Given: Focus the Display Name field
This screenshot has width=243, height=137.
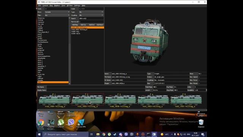Looking at the screenshot, I should (x=96, y=90).
